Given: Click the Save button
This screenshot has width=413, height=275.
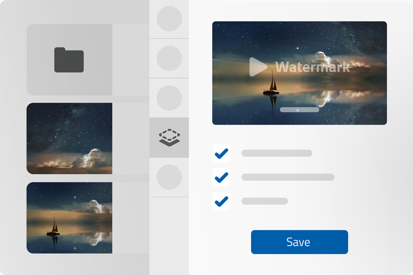Looking at the screenshot, I should tap(299, 242).
